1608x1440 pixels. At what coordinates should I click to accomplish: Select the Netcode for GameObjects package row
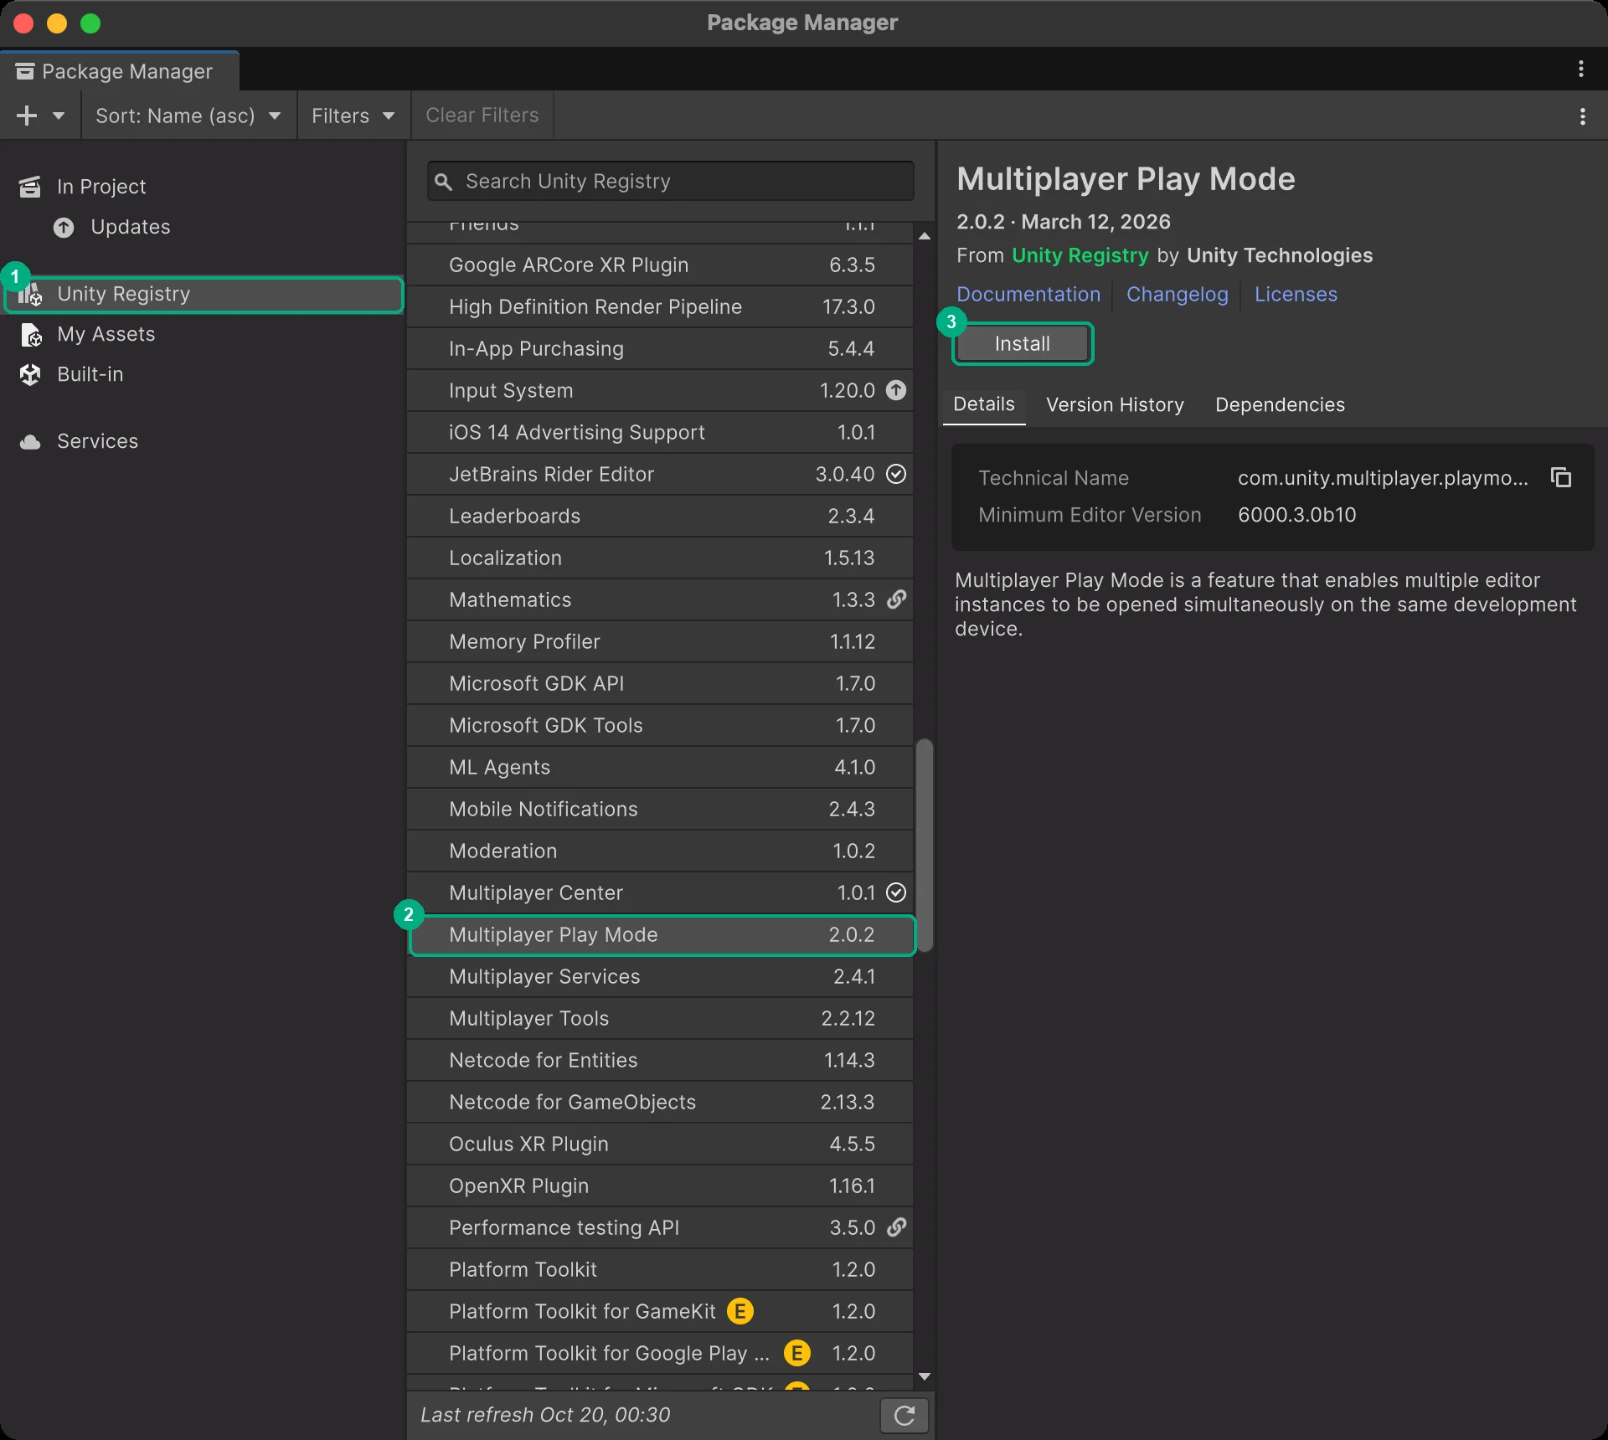[x=660, y=1103]
